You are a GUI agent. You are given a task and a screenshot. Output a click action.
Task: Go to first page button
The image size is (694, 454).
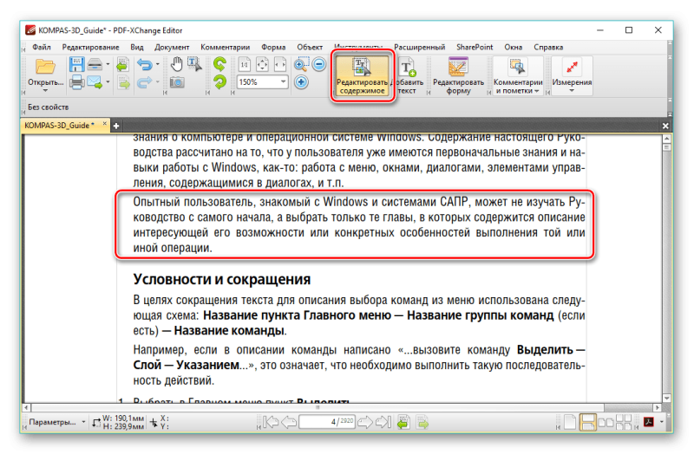pos(271,422)
